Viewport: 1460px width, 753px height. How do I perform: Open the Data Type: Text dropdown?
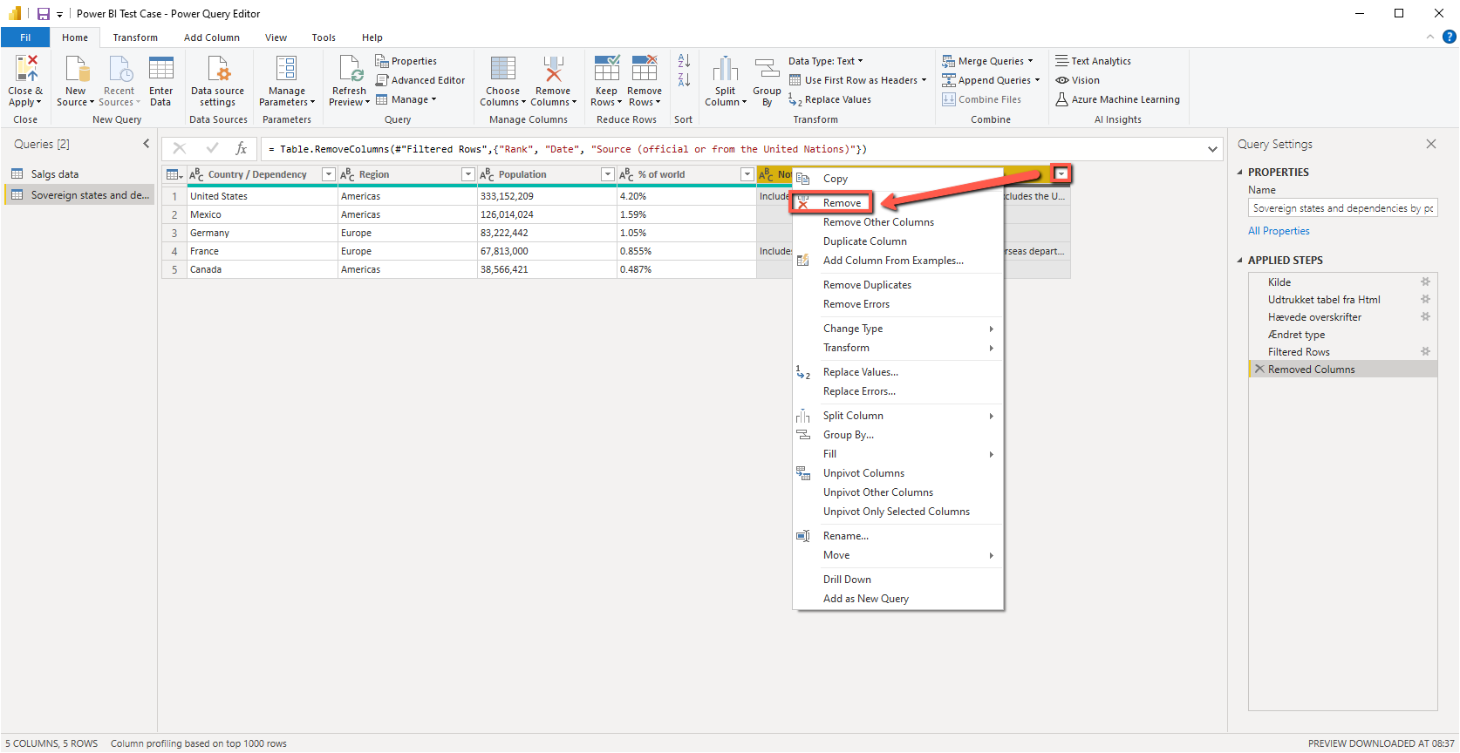click(825, 61)
